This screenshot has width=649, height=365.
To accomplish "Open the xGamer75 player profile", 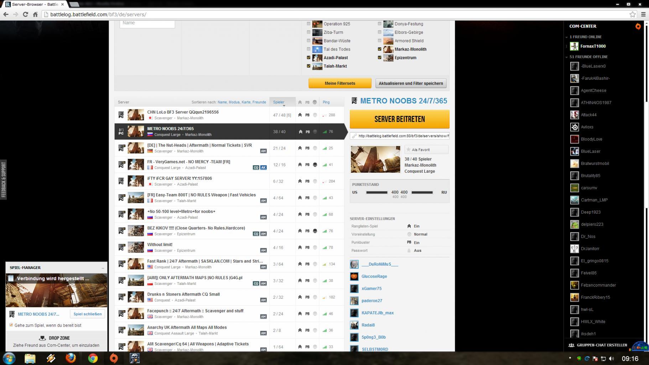I will [x=372, y=288].
